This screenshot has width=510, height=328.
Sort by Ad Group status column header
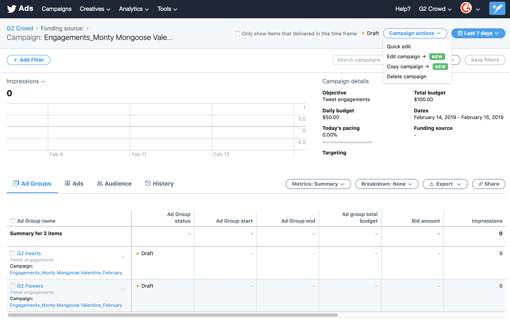[178, 217]
